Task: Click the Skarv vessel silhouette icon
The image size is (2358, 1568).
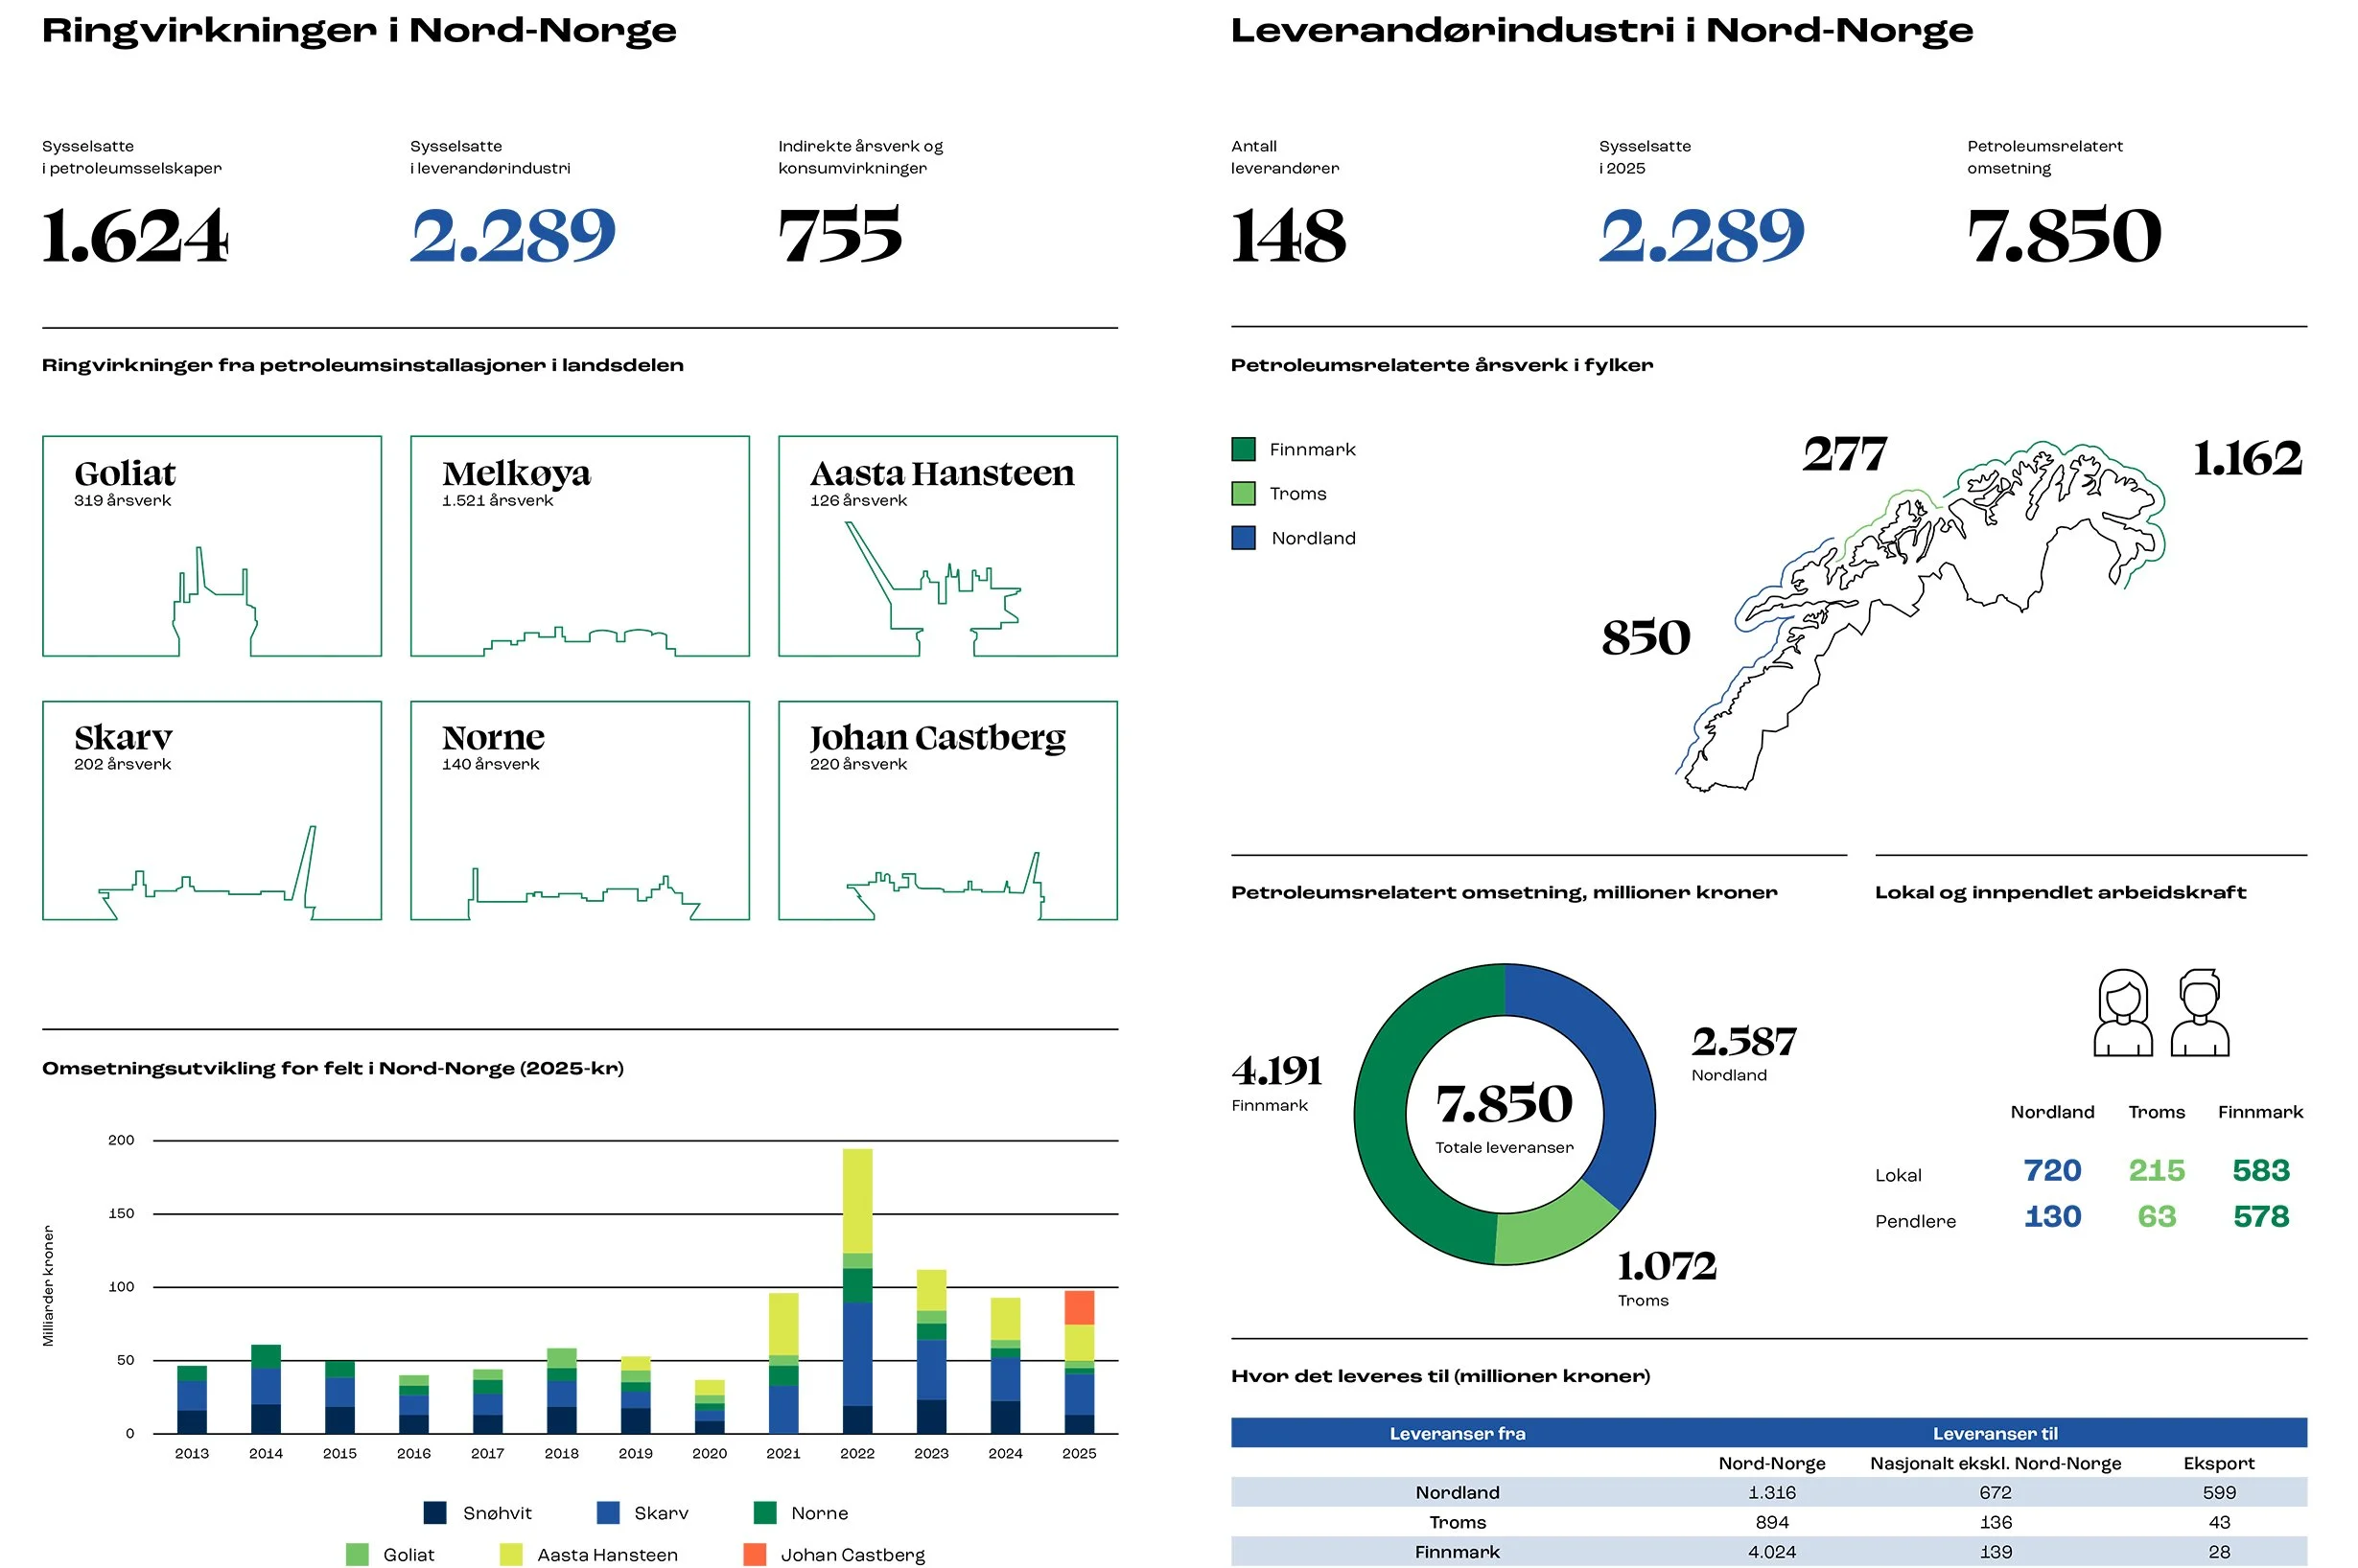Action: click(207, 872)
